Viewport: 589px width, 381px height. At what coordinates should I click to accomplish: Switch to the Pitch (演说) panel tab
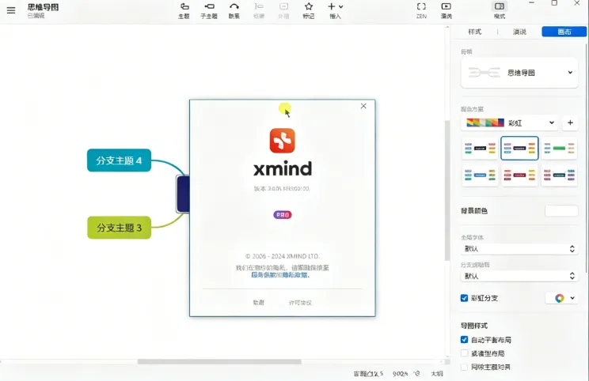[x=519, y=32]
